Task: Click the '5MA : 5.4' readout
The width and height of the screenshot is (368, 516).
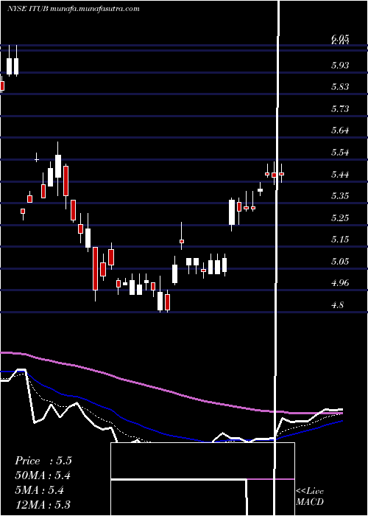Action: pos(40,490)
